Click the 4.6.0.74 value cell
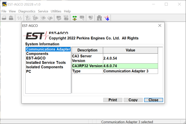 131,66
